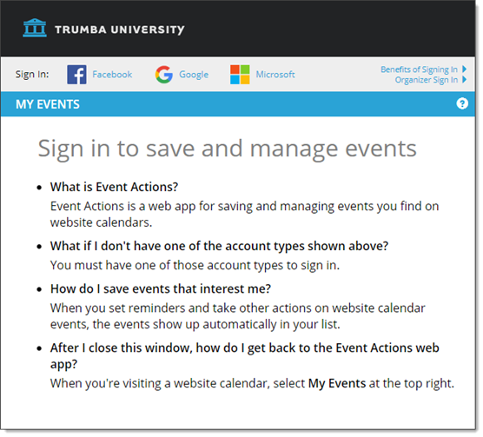Sign in with the Google link
Image resolution: width=483 pixels, height=437 pixels.
(194, 75)
